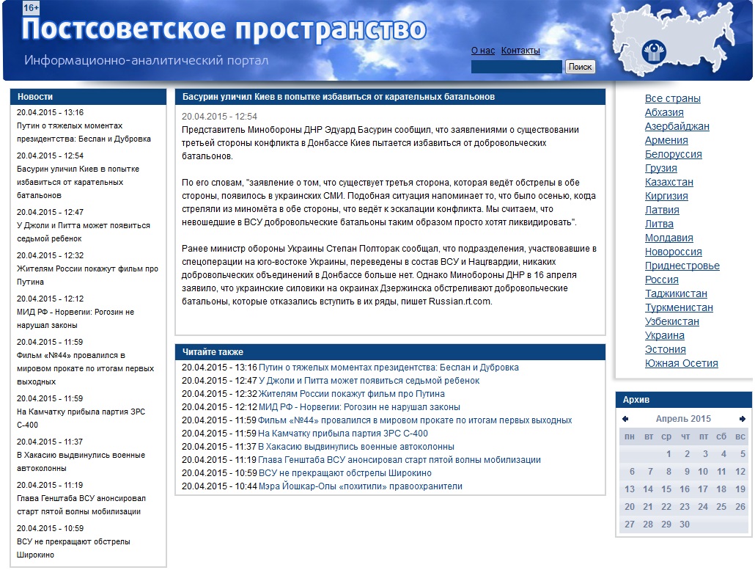Click the article timestamp 20.04.2015 - 12:54
Viewport: 755px width, 570px height.
220,117
